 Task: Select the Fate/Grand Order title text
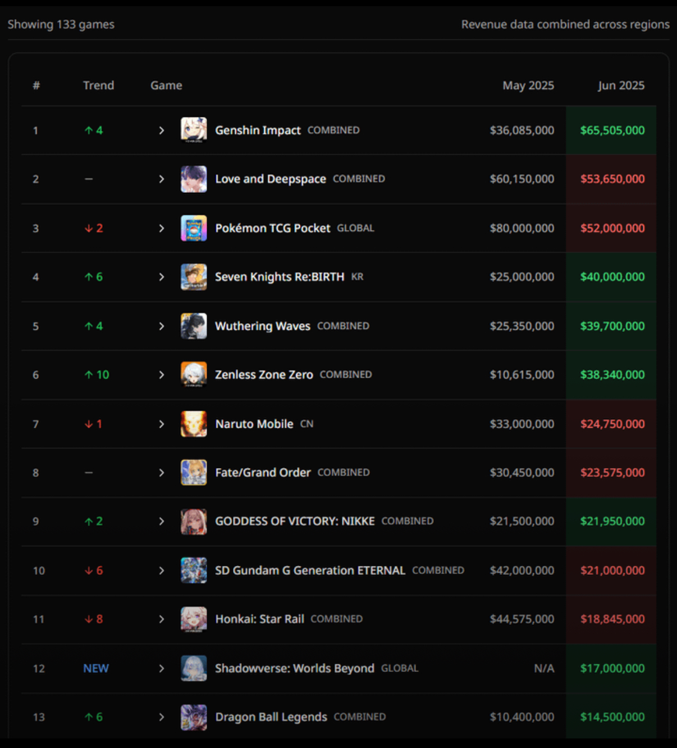click(x=263, y=473)
